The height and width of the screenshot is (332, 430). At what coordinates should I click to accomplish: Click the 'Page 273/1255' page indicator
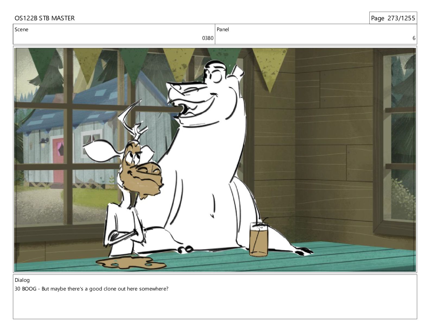click(x=393, y=18)
